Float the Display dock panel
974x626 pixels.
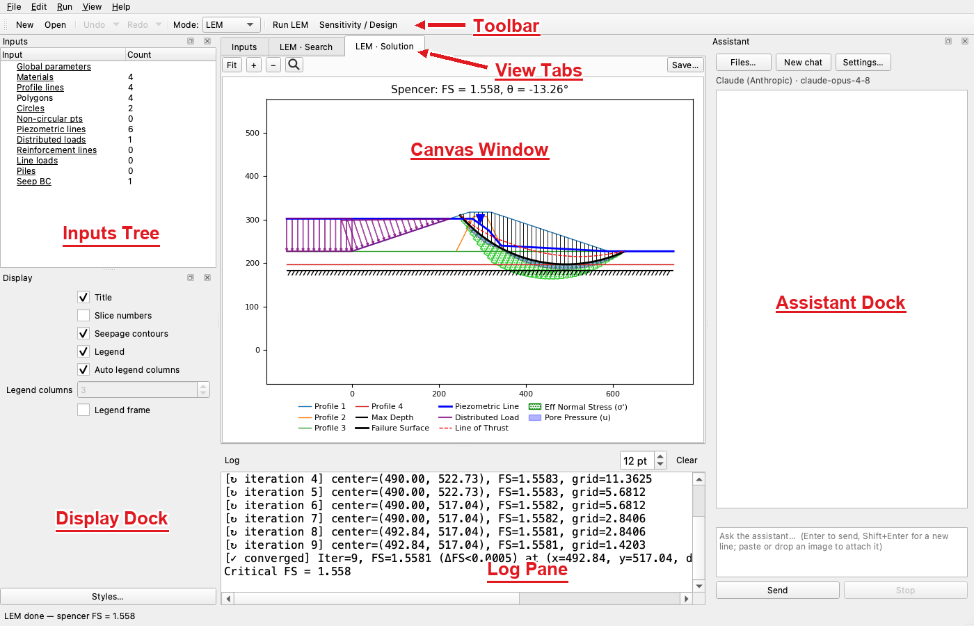pos(191,278)
